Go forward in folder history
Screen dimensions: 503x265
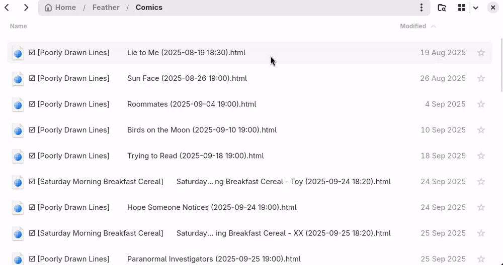(x=26, y=8)
